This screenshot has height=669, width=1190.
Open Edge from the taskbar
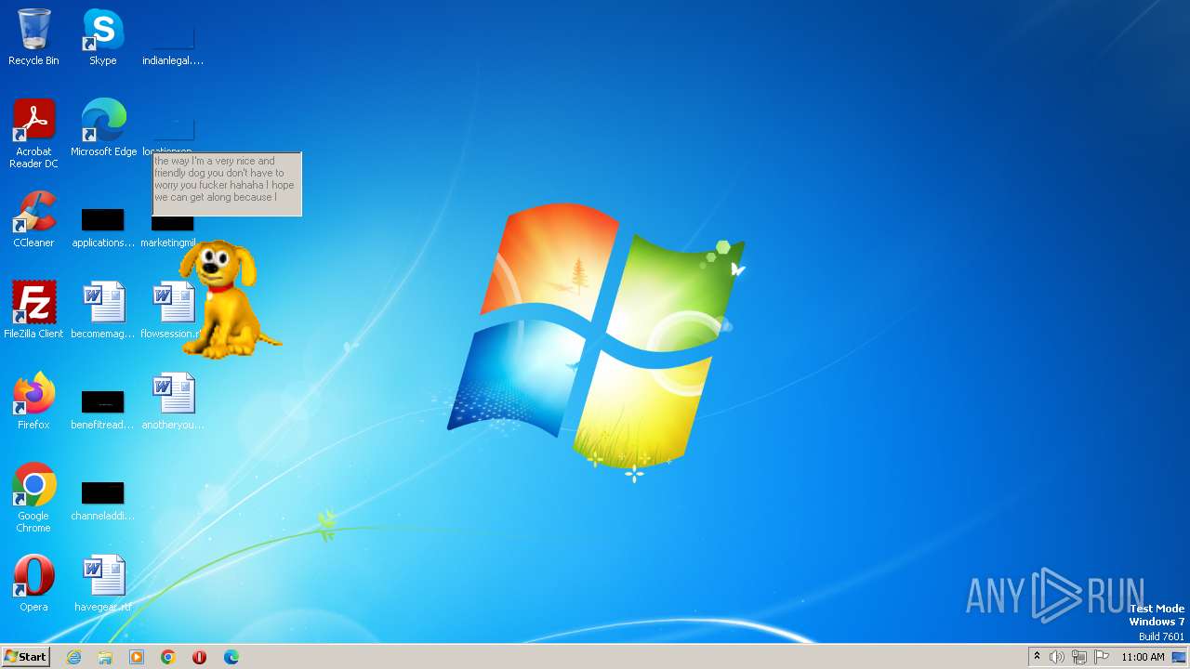[231, 657]
